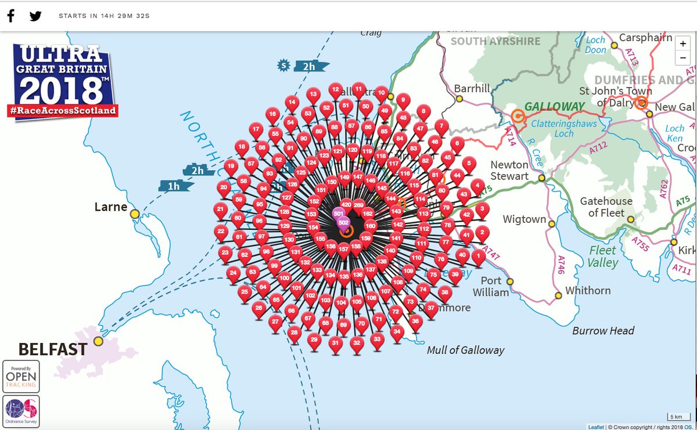This screenshot has height=430, width=697.
Task: Click the Whithorn map label
Action: (588, 290)
